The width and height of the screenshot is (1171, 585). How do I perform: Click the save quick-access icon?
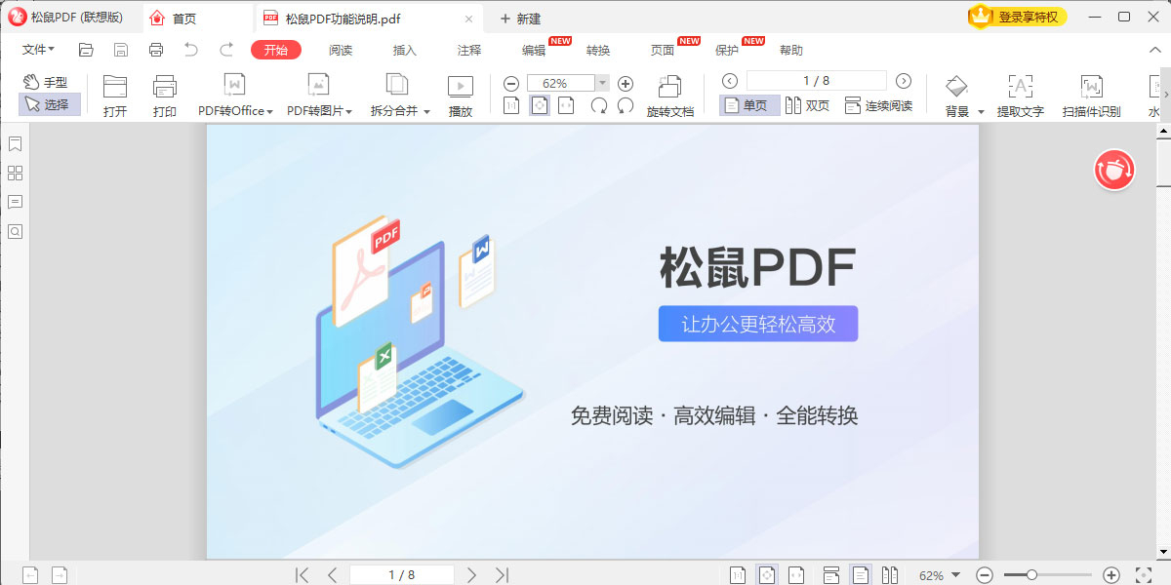(x=121, y=50)
